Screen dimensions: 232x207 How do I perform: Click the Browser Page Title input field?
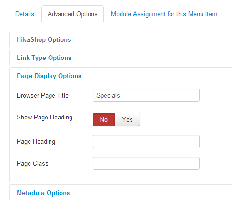pos(146,95)
